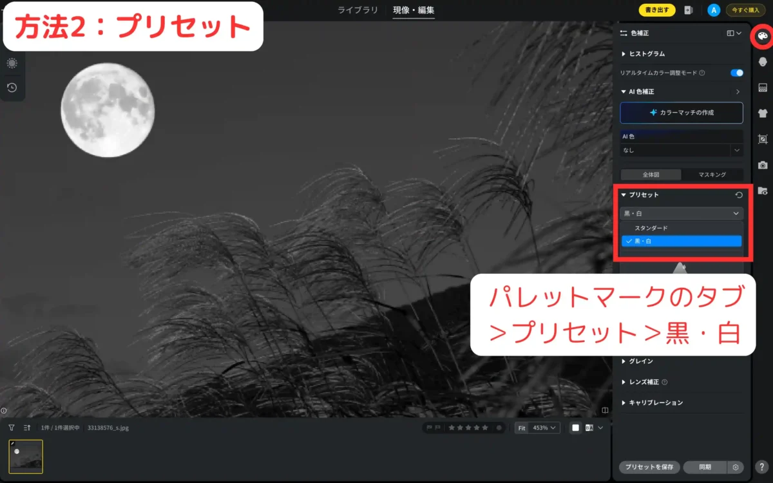Click the sort order icon in filmstrip bar
The width and height of the screenshot is (773, 483).
27,428
